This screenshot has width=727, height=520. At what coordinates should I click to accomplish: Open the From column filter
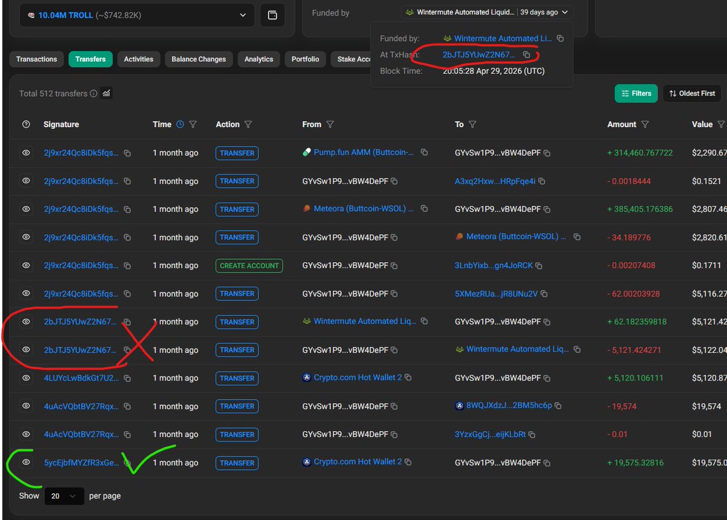[330, 124]
